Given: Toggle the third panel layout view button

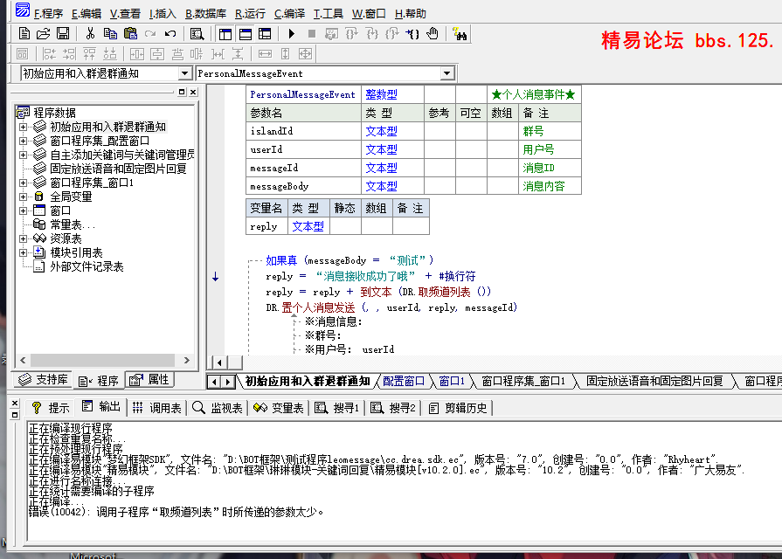Looking at the screenshot, I should click(x=265, y=34).
